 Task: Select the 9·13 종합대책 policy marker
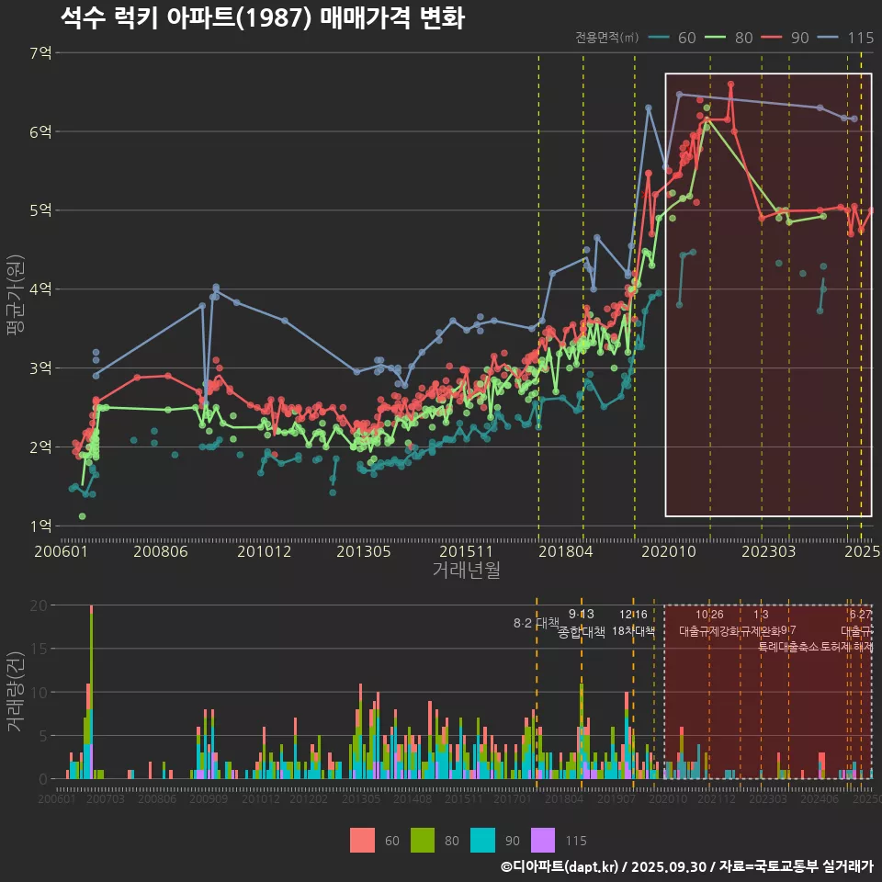tap(582, 624)
